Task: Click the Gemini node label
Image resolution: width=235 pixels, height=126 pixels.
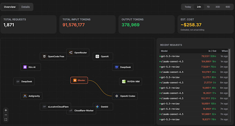Action: pos(104,107)
